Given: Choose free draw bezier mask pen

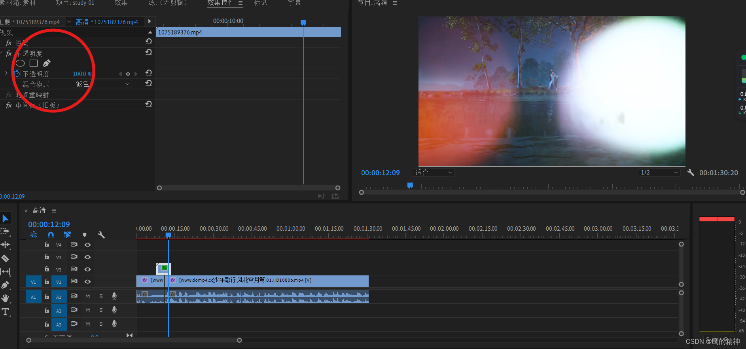Looking at the screenshot, I should [47, 63].
